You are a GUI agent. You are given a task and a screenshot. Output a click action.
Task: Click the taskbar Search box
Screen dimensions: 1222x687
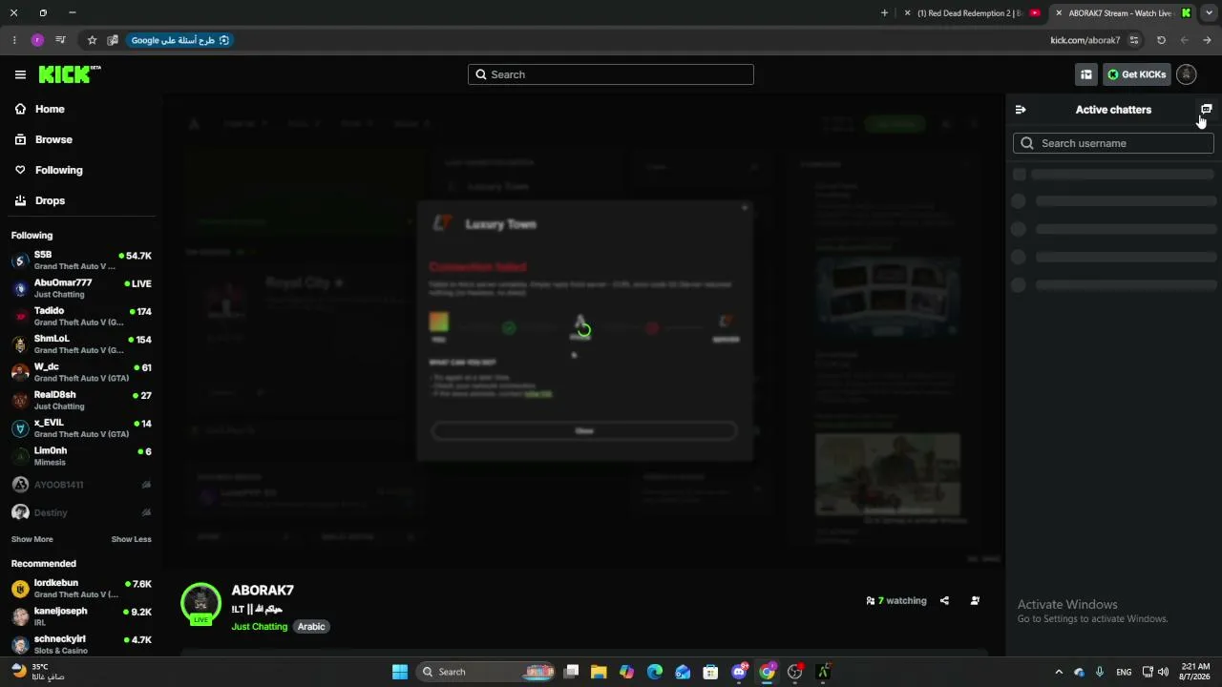487,672
